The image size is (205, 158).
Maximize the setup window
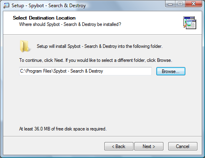(180, 4)
